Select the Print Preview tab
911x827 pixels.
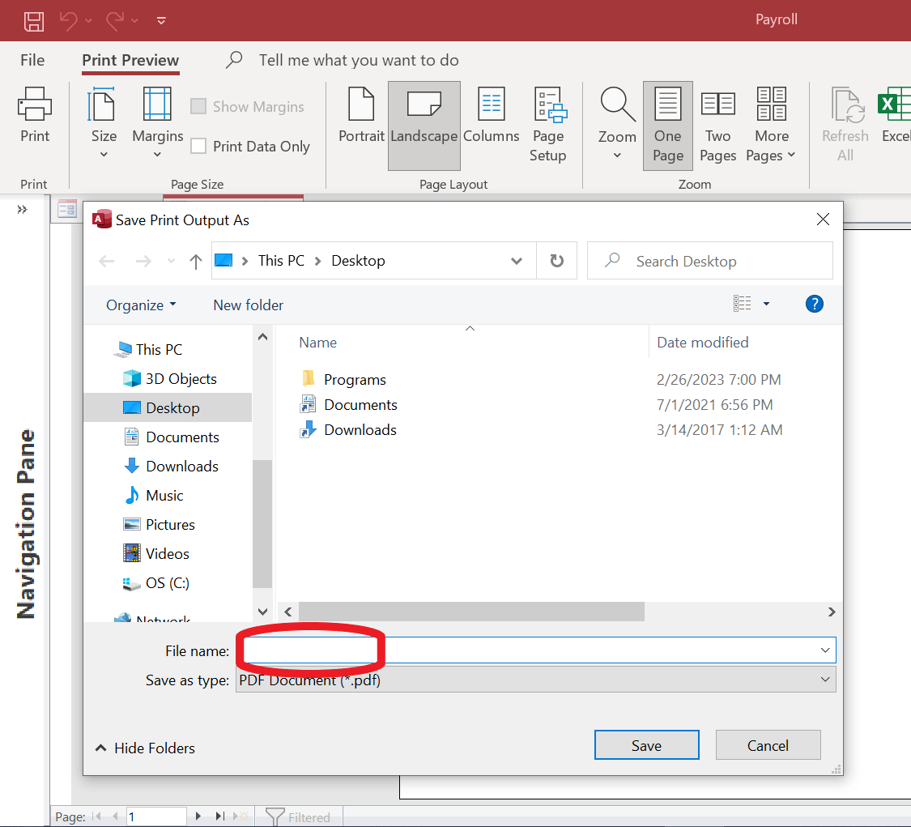(x=130, y=61)
